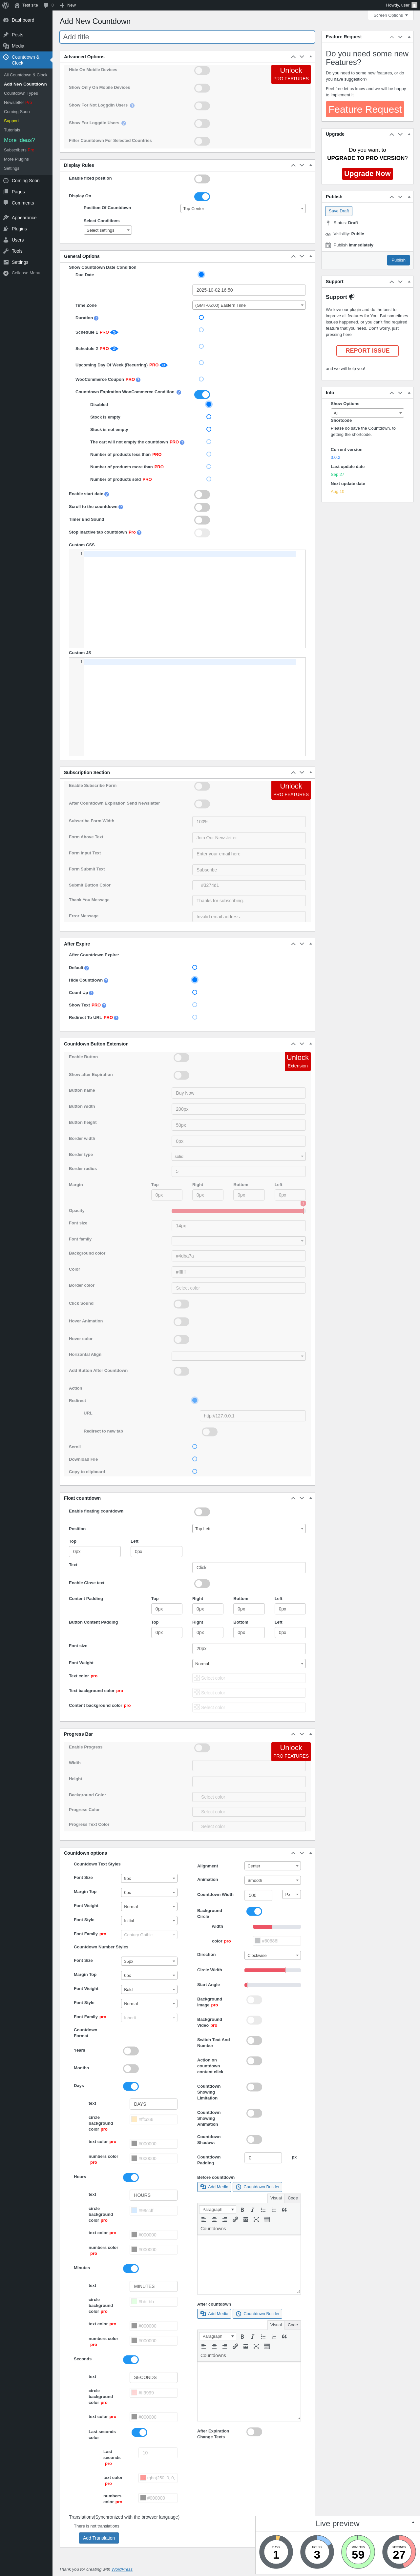Enable floating countdown toggle
This screenshot has height=2576, width=420.
tap(202, 1512)
